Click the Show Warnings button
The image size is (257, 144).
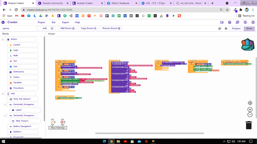(58, 128)
